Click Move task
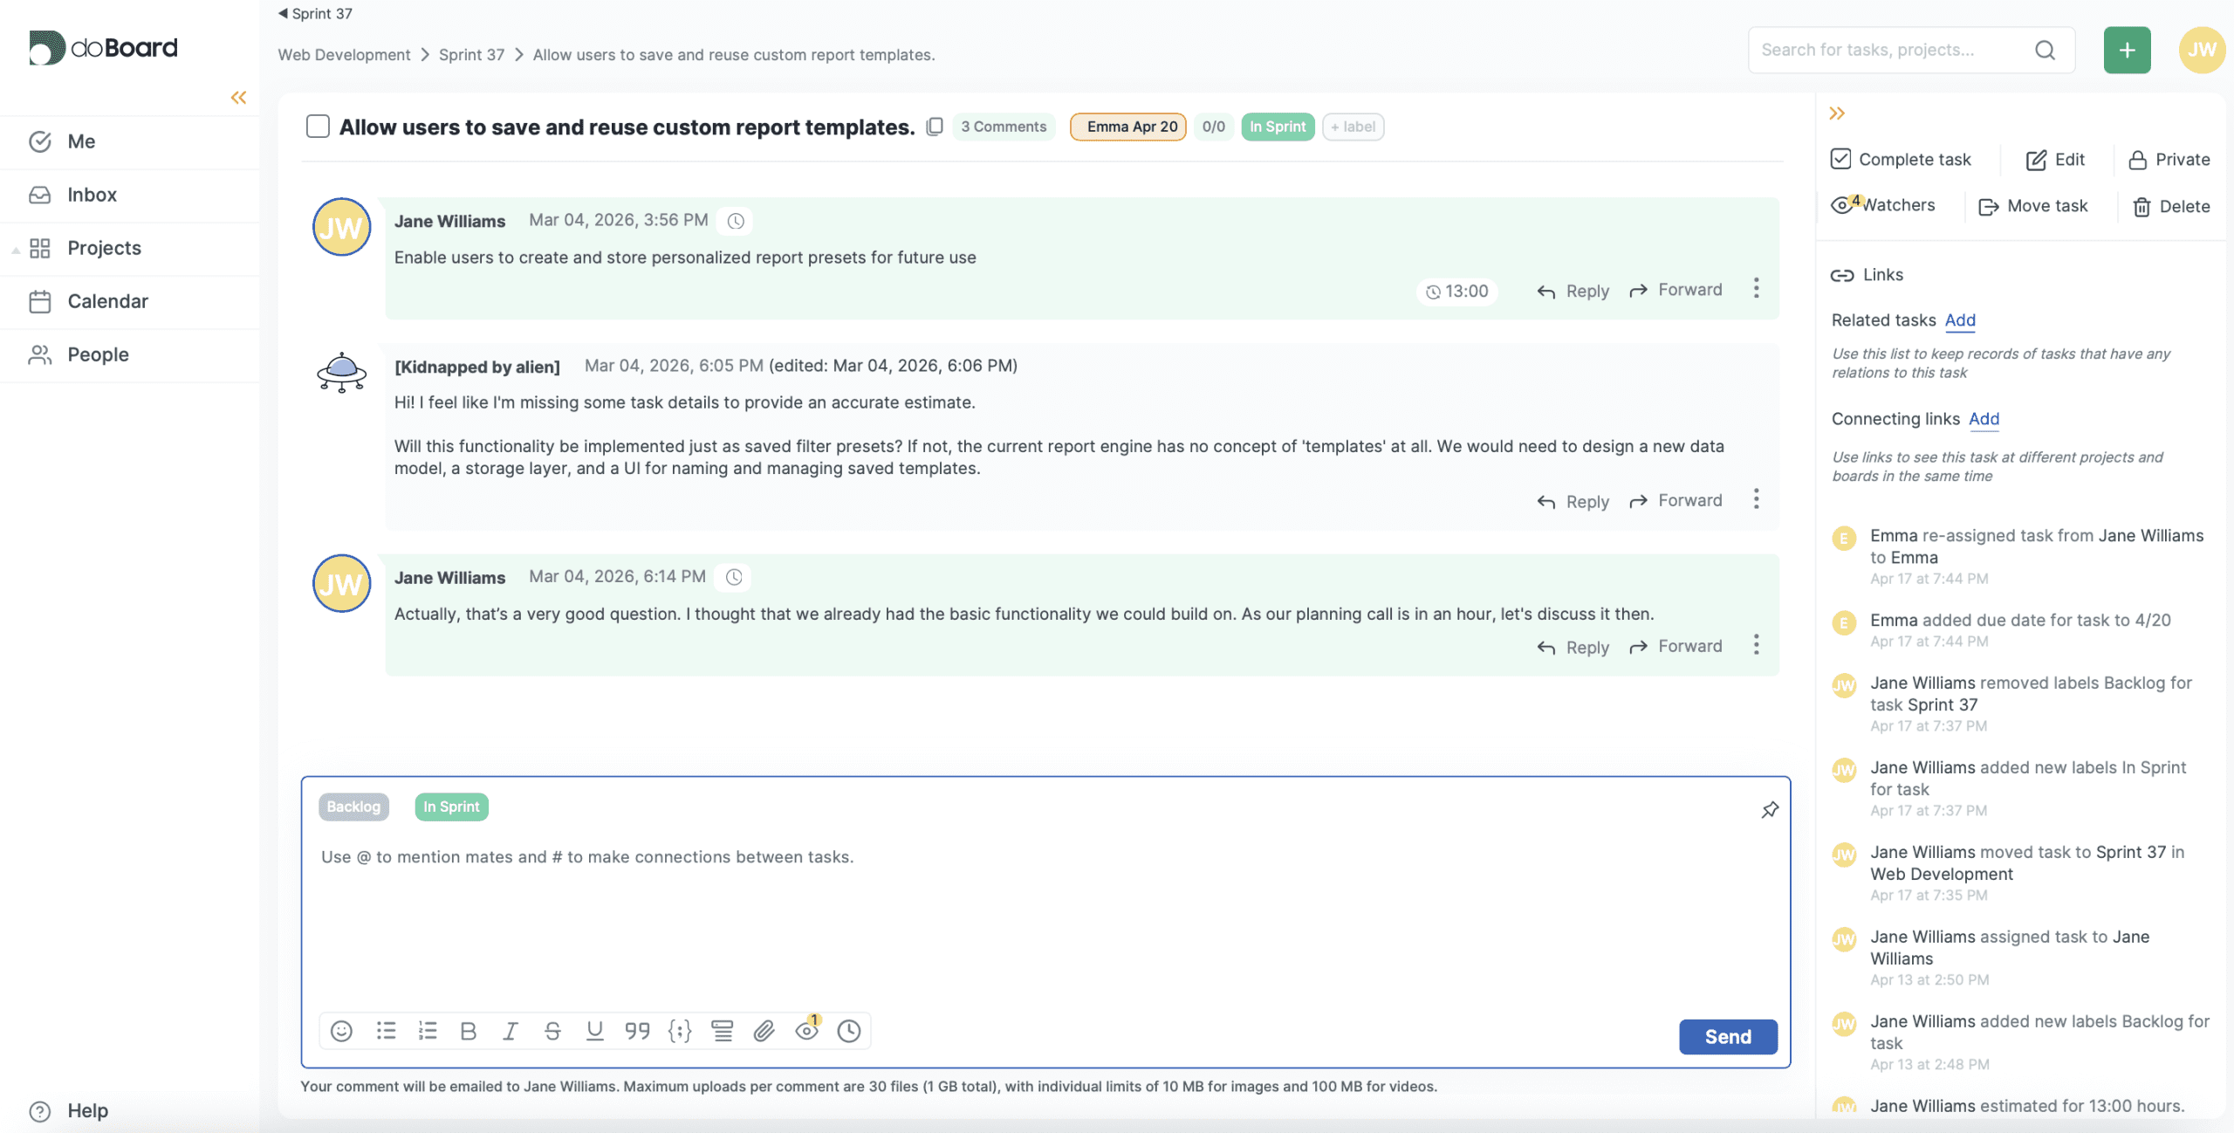 pyautogui.click(x=2033, y=206)
